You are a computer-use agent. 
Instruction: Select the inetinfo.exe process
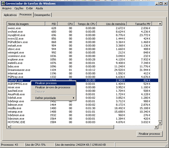83,63
